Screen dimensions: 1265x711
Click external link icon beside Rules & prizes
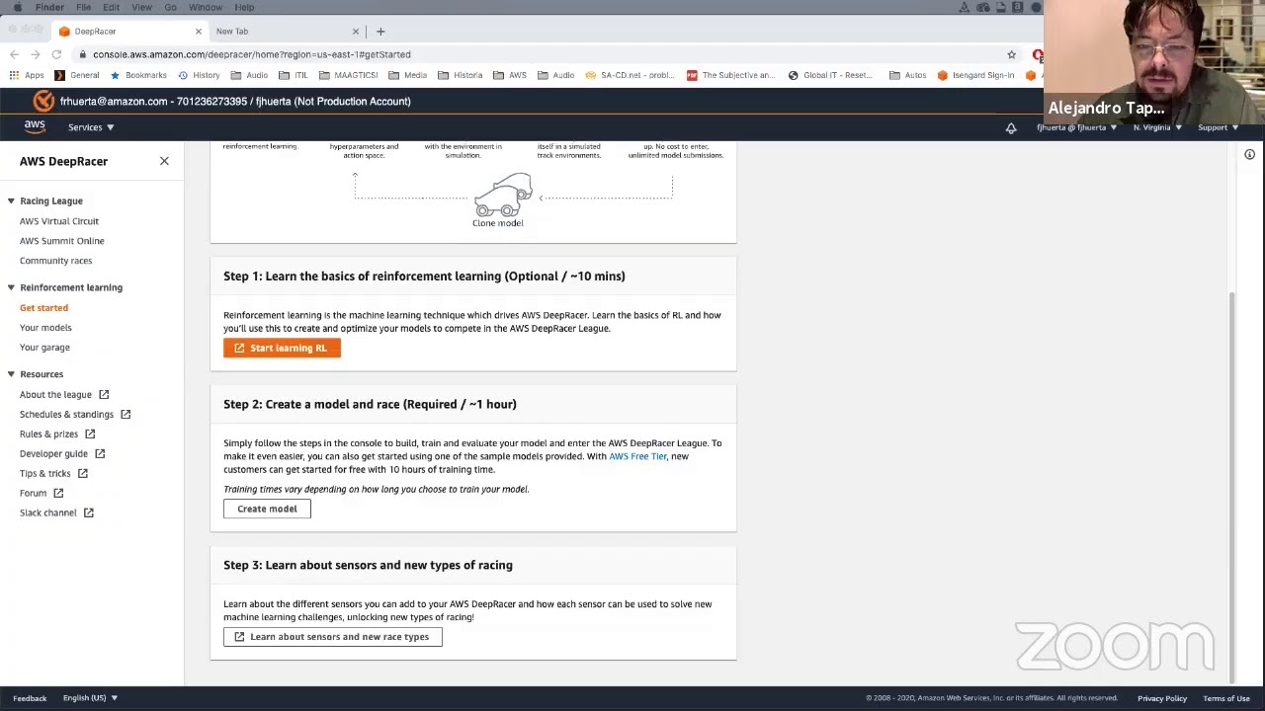coord(90,434)
